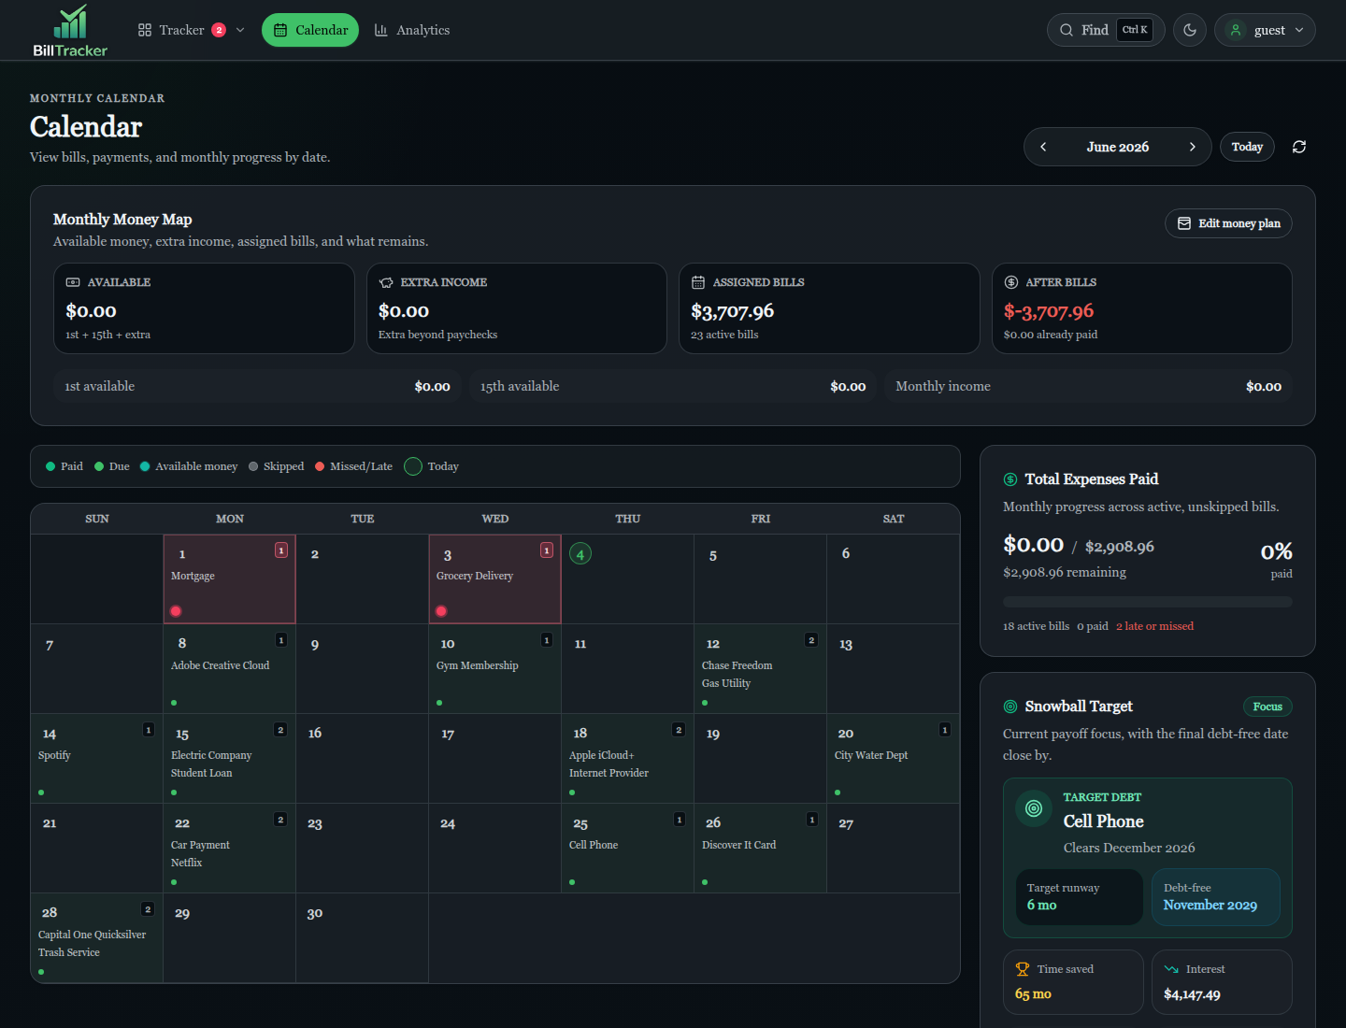This screenshot has width=1346, height=1028.
Task: Click Edit money plan button
Action: (1228, 223)
